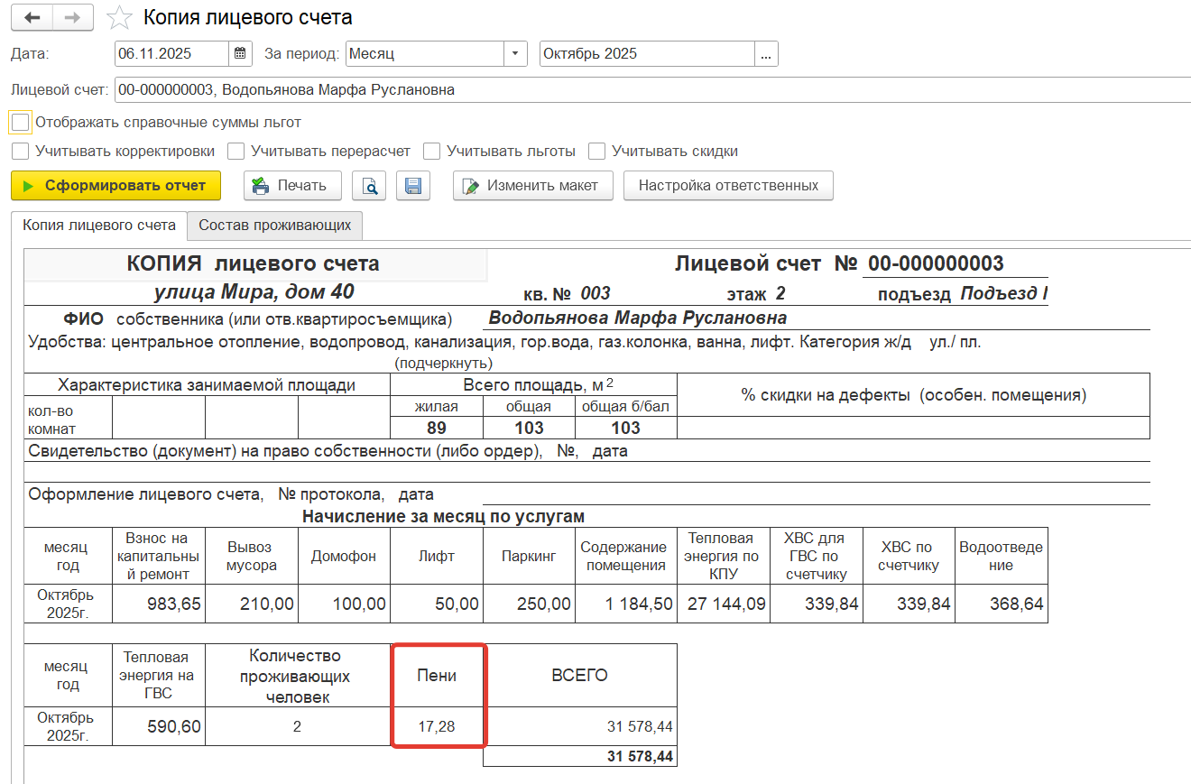Screen dimensions: 1191x784
Task: Enable Отображать справочные суммы льгот checkbox
Action: pos(21,122)
